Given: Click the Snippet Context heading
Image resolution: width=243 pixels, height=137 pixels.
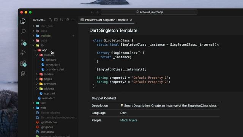Looking at the screenshot, I should click(104, 98).
